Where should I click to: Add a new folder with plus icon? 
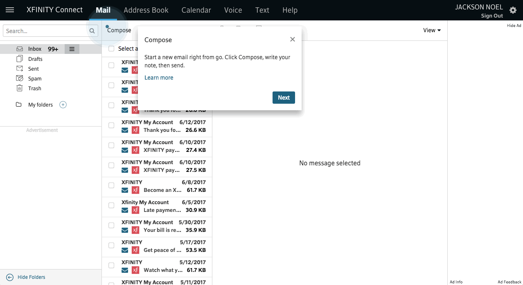[x=63, y=105]
